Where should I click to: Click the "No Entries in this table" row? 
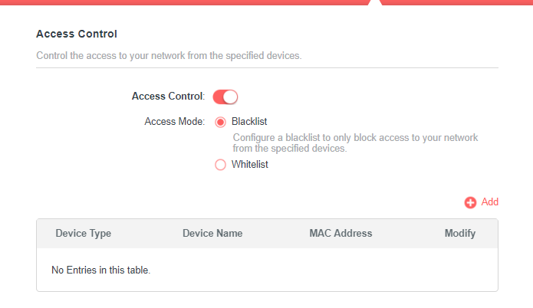click(100, 270)
